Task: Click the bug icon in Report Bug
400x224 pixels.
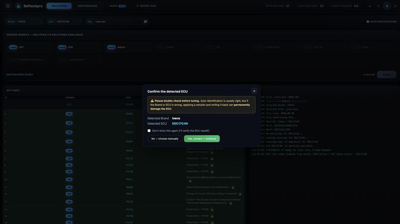Action: click(x=138, y=6)
